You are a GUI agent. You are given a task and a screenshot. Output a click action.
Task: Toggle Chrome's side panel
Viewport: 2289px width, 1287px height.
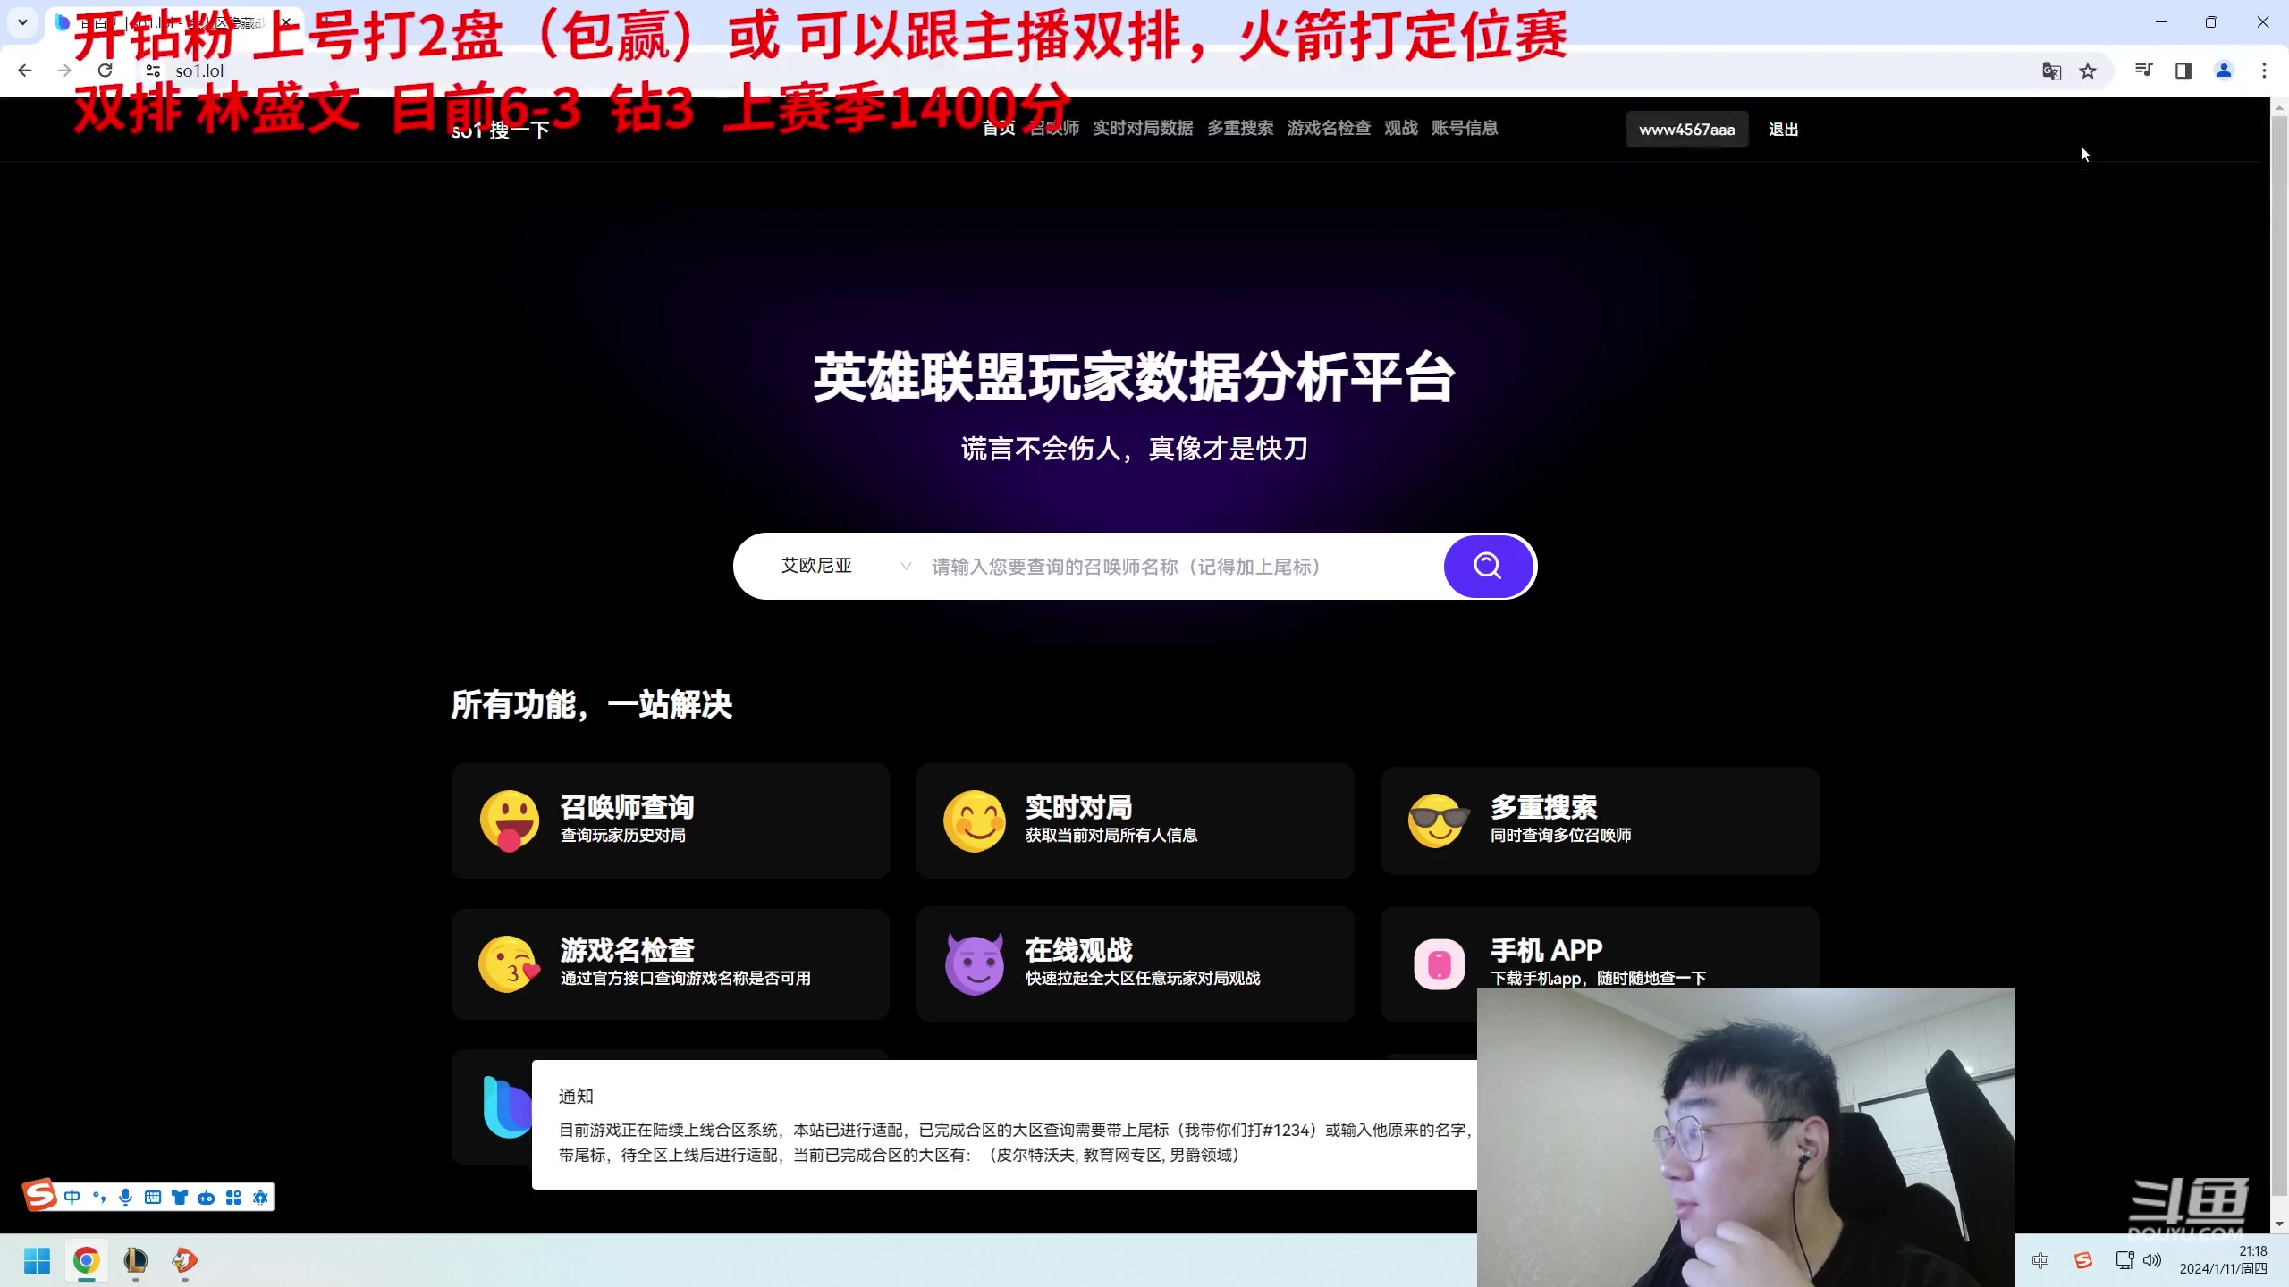(x=2183, y=71)
